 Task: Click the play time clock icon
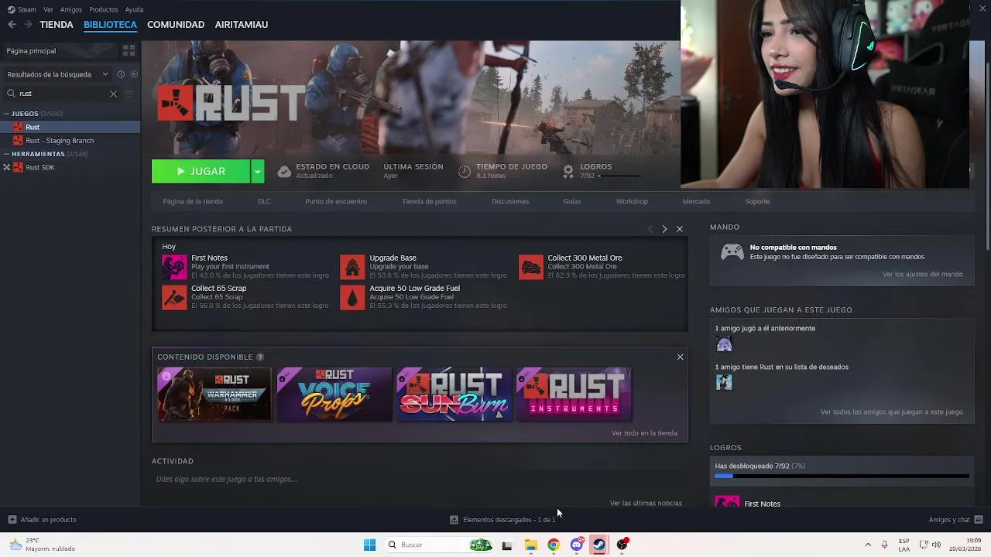pos(465,172)
